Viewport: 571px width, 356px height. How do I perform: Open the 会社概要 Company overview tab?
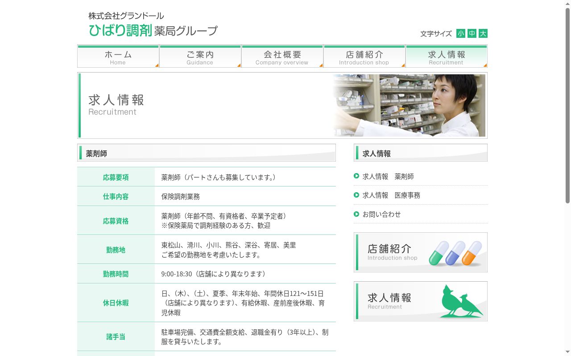[x=282, y=57]
